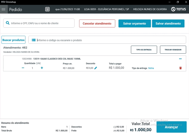Click TIPO DE ENTREGA button
This screenshot has height=135, width=189.
pos(144,50)
